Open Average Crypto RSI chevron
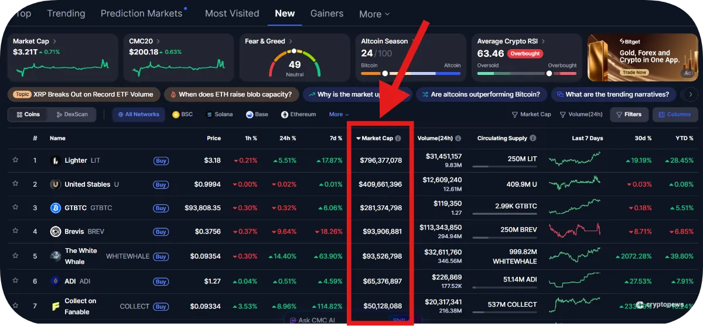The width and height of the screenshot is (703, 326). point(543,42)
